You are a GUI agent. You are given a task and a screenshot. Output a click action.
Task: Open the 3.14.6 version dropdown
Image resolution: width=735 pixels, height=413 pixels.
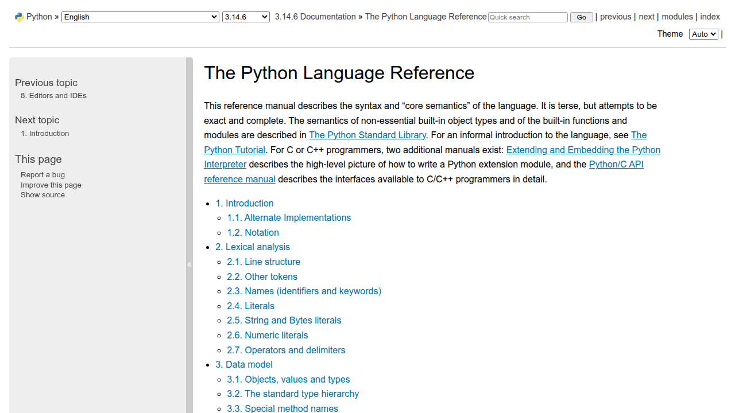tap(246, 17)
